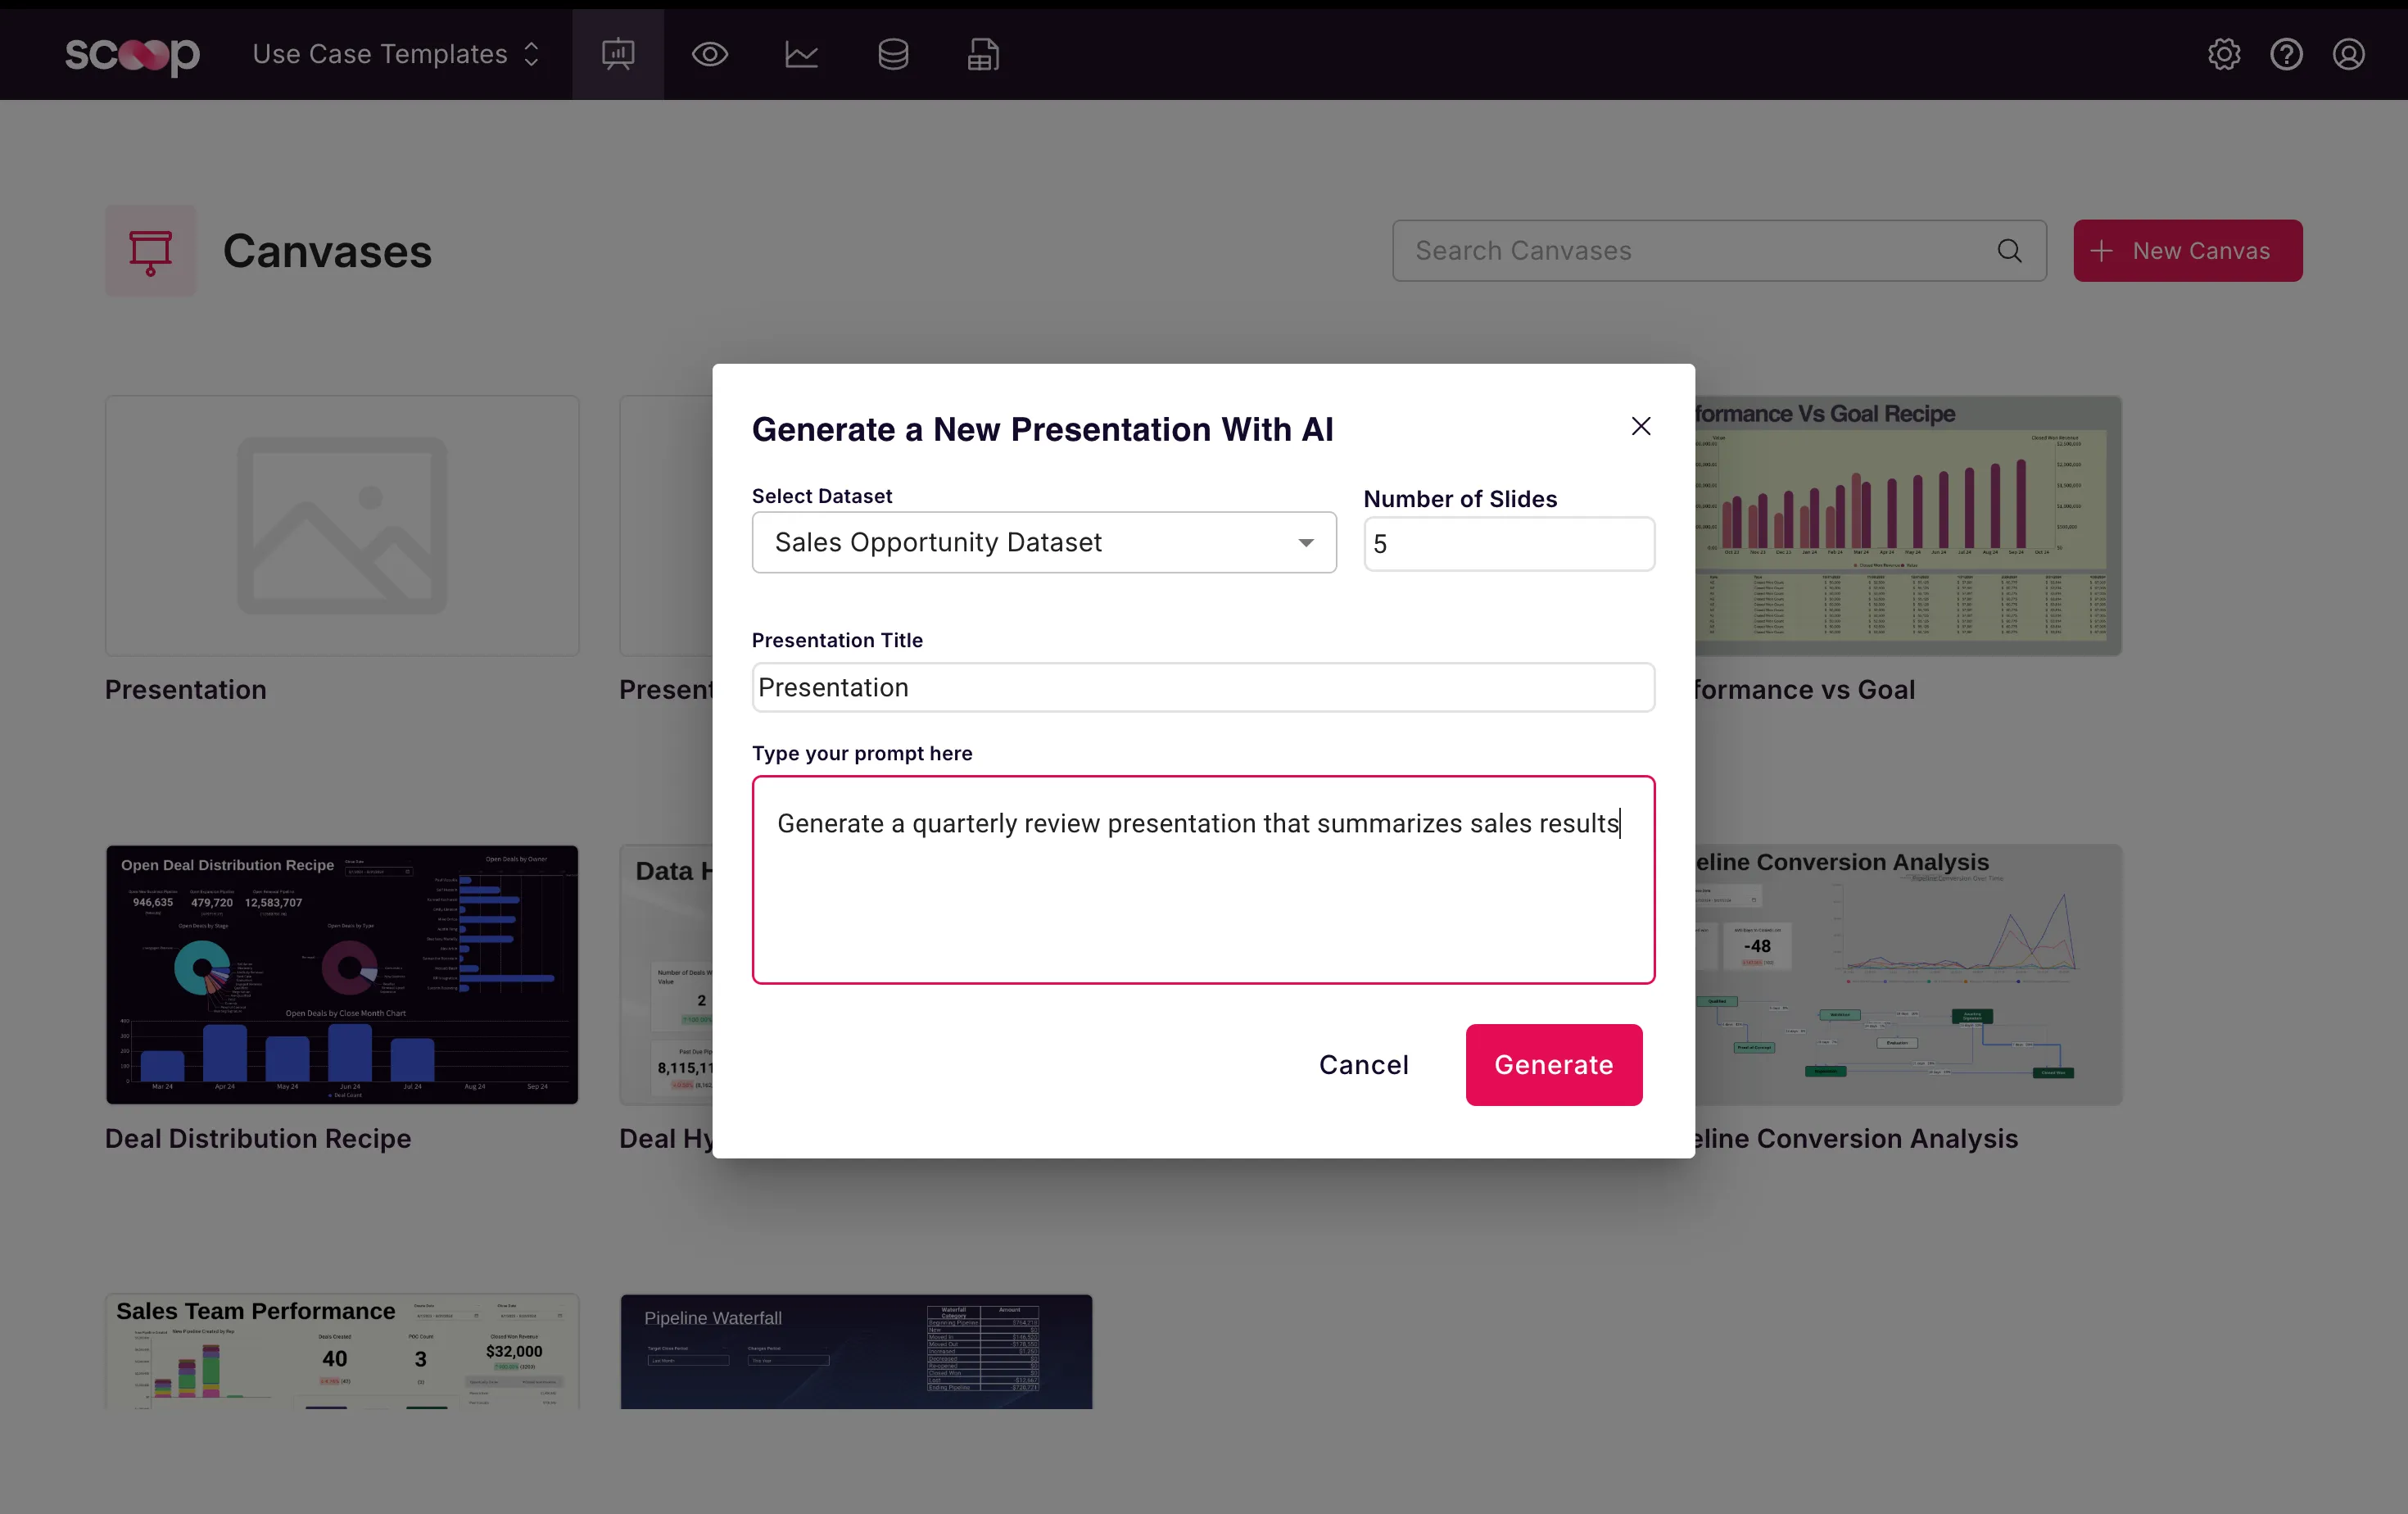Viewport: 2408px width, 1514px height.
Task: Open the Canvases presentation icon in navbar
Action: (618, 54)
